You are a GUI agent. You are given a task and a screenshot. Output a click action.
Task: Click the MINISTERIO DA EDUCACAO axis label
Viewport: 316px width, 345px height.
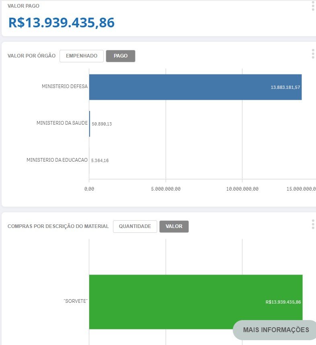point(57,160)
